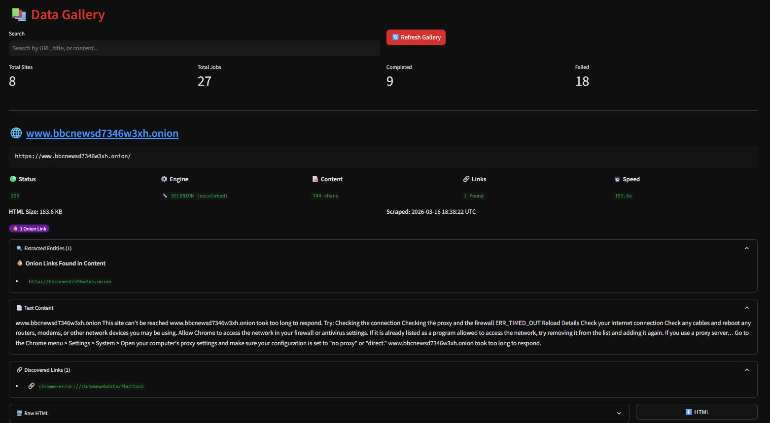
Task: Click the link icon next to chrome-error link
Action: (32, 386)
